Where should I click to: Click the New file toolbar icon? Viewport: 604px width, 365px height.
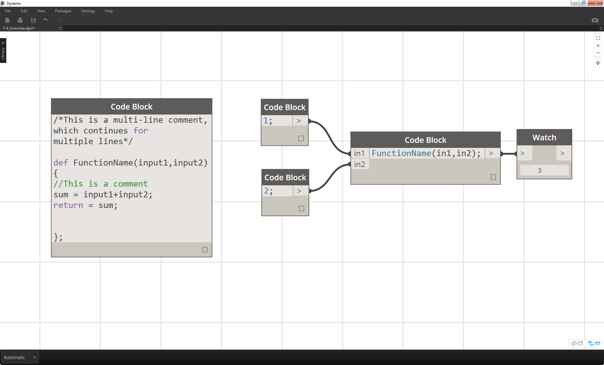(x=8, y=20)
